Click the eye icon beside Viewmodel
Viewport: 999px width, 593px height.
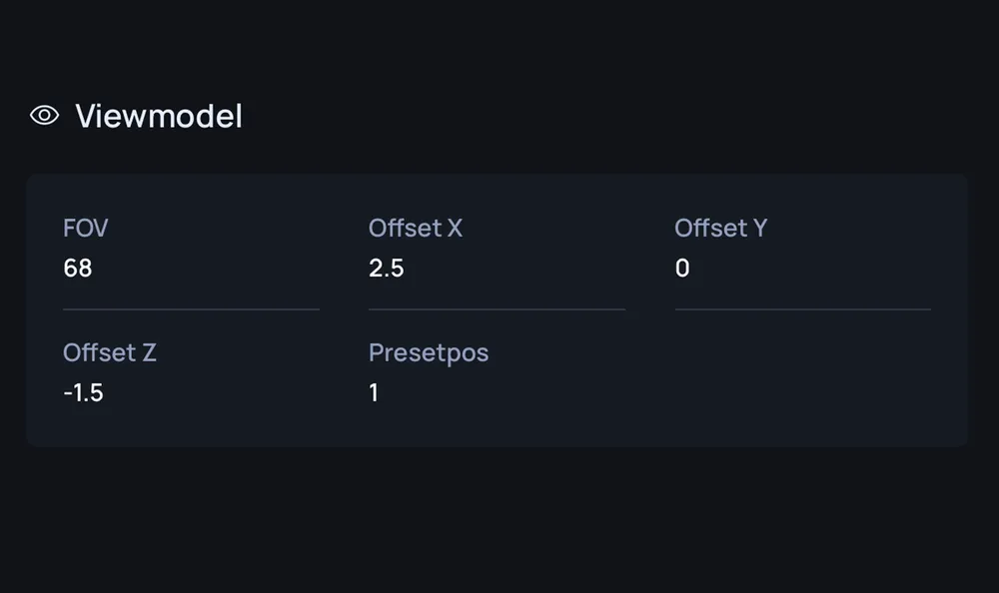[x=44, y=115]
